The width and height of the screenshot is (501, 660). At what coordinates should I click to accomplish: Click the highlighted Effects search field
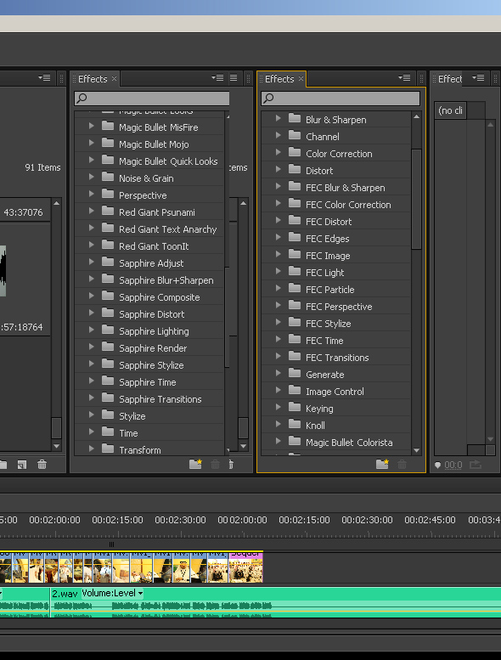coord(341,98)
